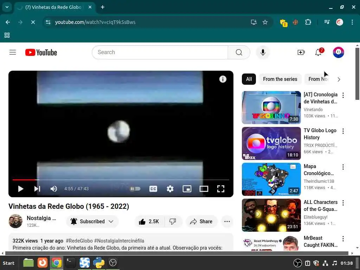Click the search magnifier button

click(x=239, y=52)
